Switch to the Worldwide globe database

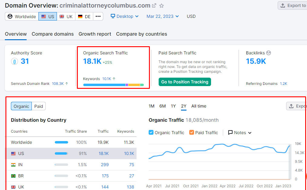pos(22,16)
